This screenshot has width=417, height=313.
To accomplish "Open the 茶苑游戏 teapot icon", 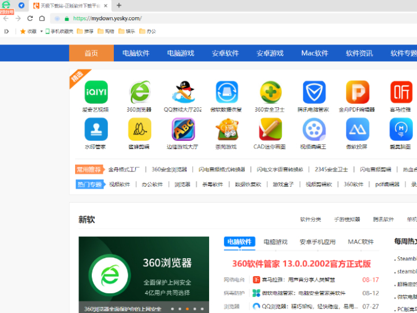I will tap(226, 129).
